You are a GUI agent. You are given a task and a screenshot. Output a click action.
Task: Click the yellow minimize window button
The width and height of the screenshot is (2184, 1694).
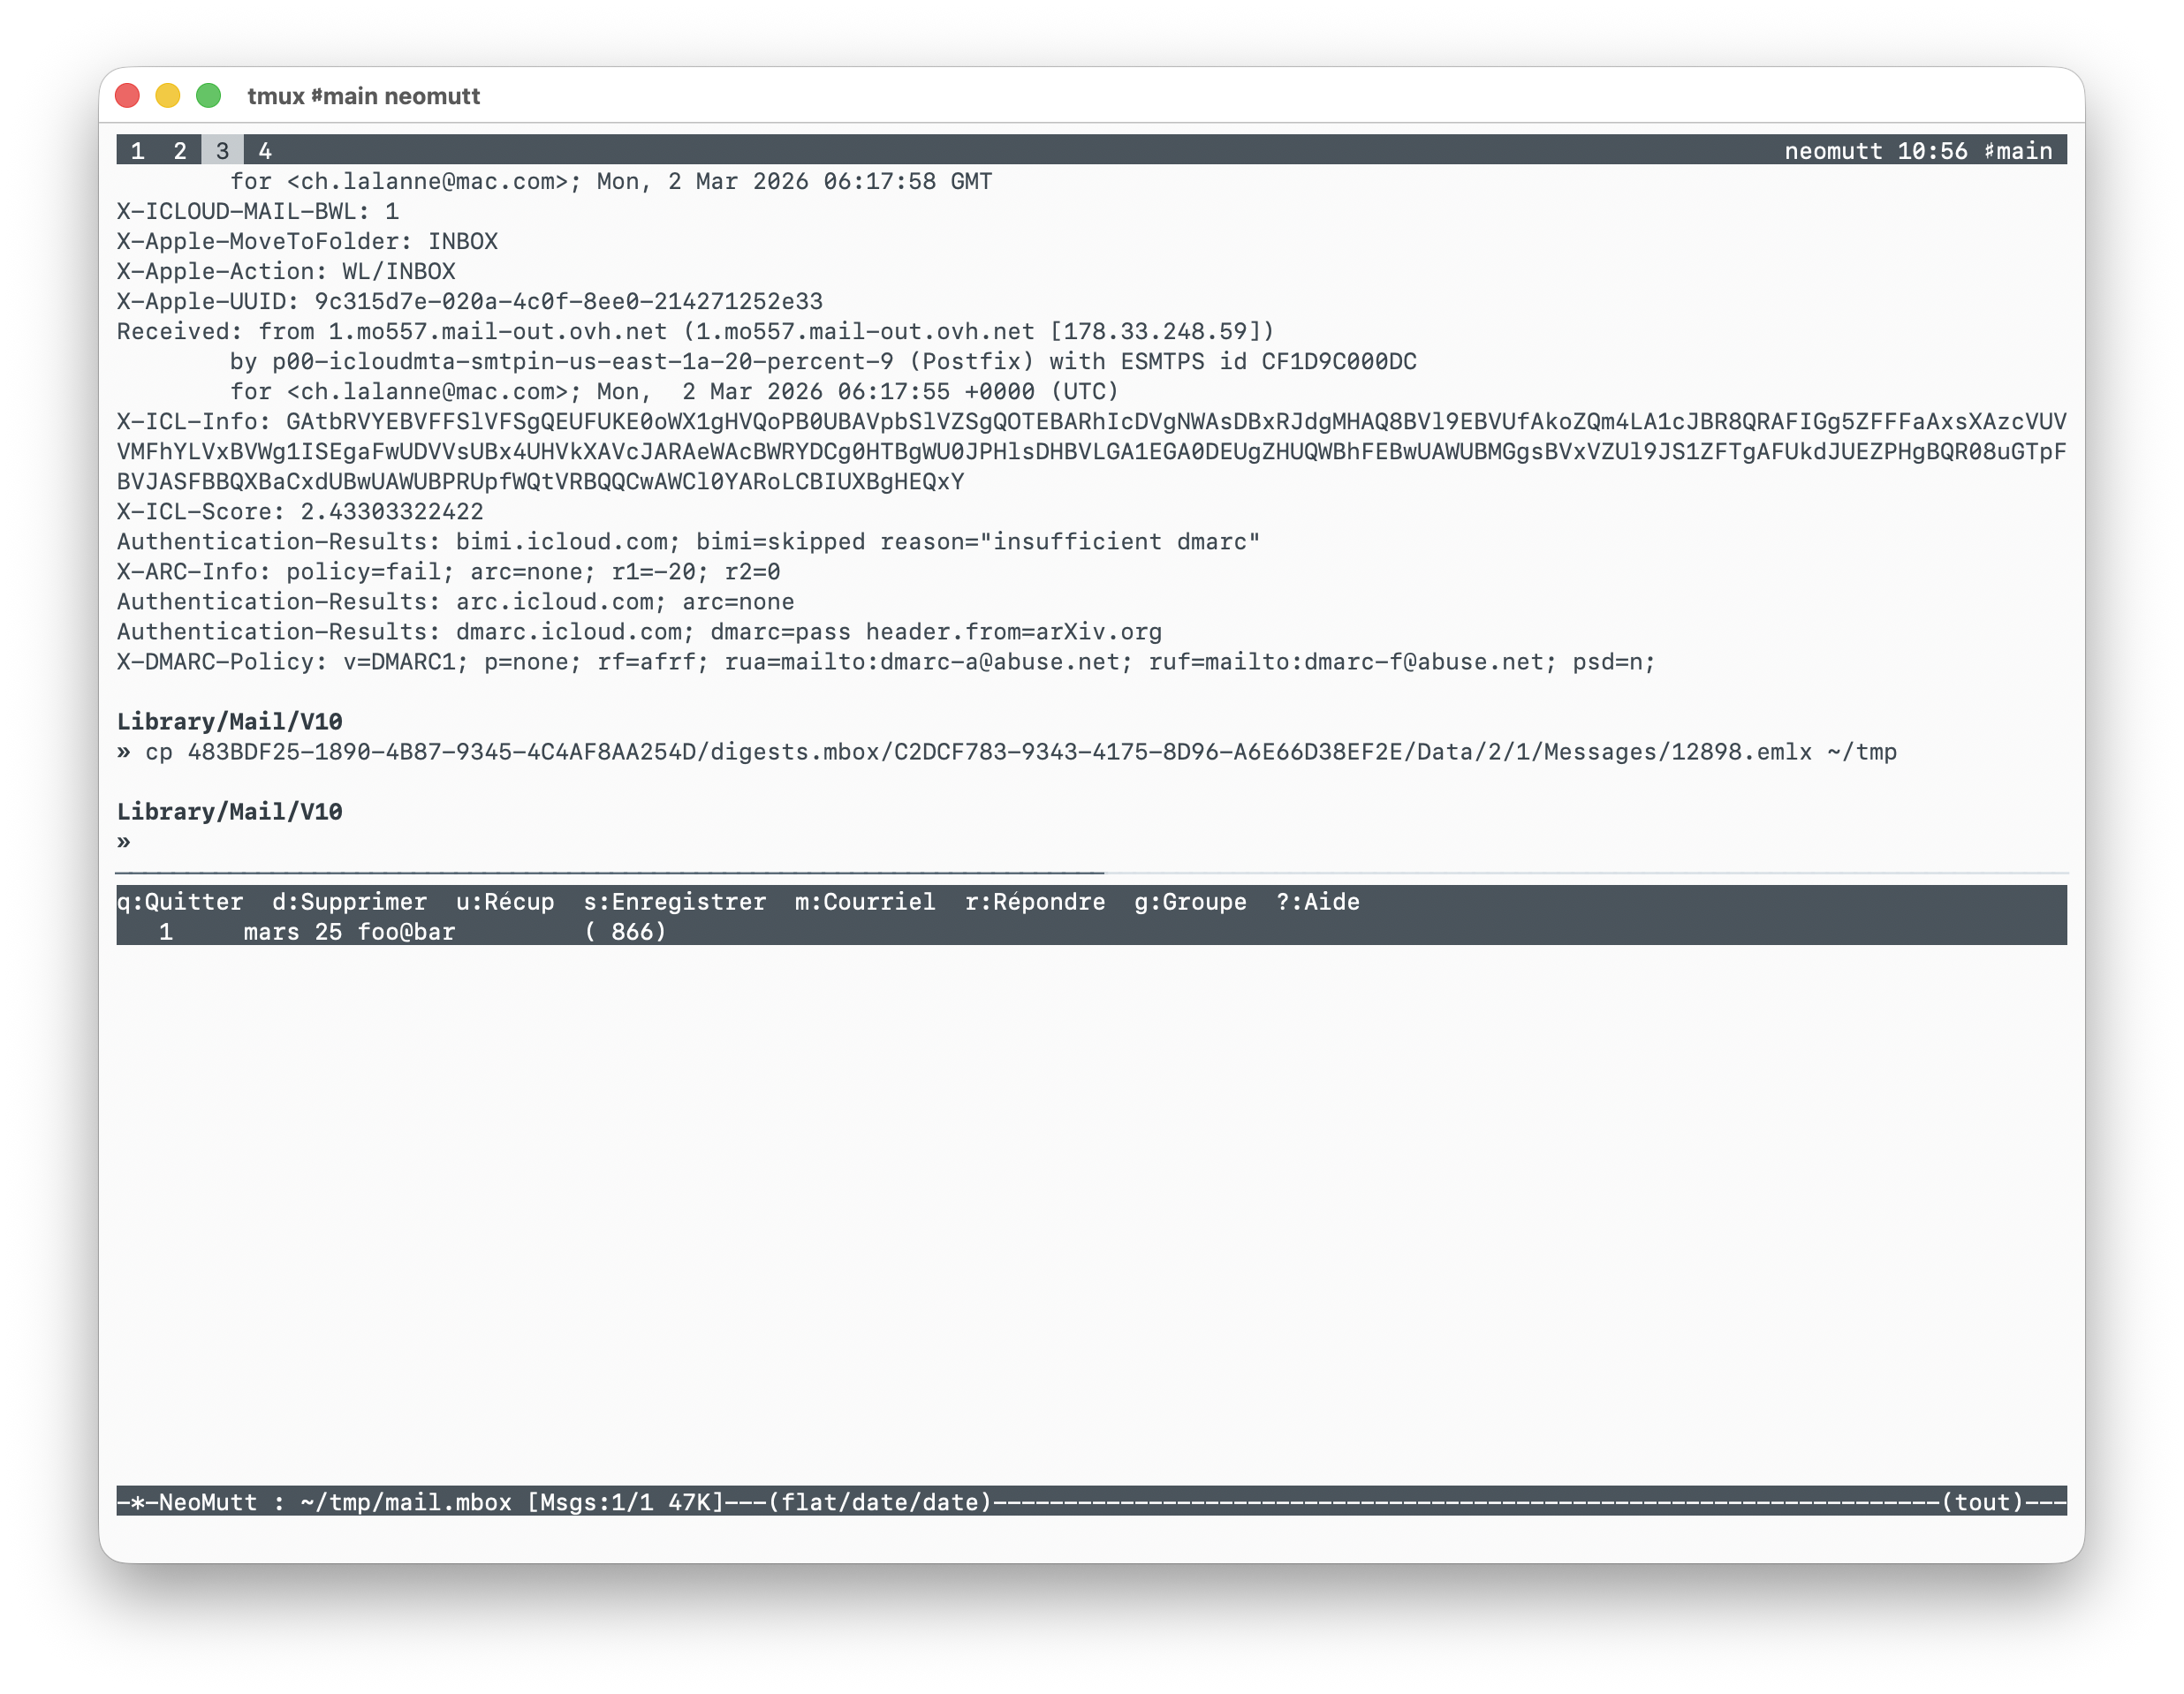pos(168,96)
